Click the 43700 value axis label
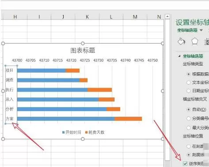This screenshot has width=209, height=167. click(x=17, y=60)
